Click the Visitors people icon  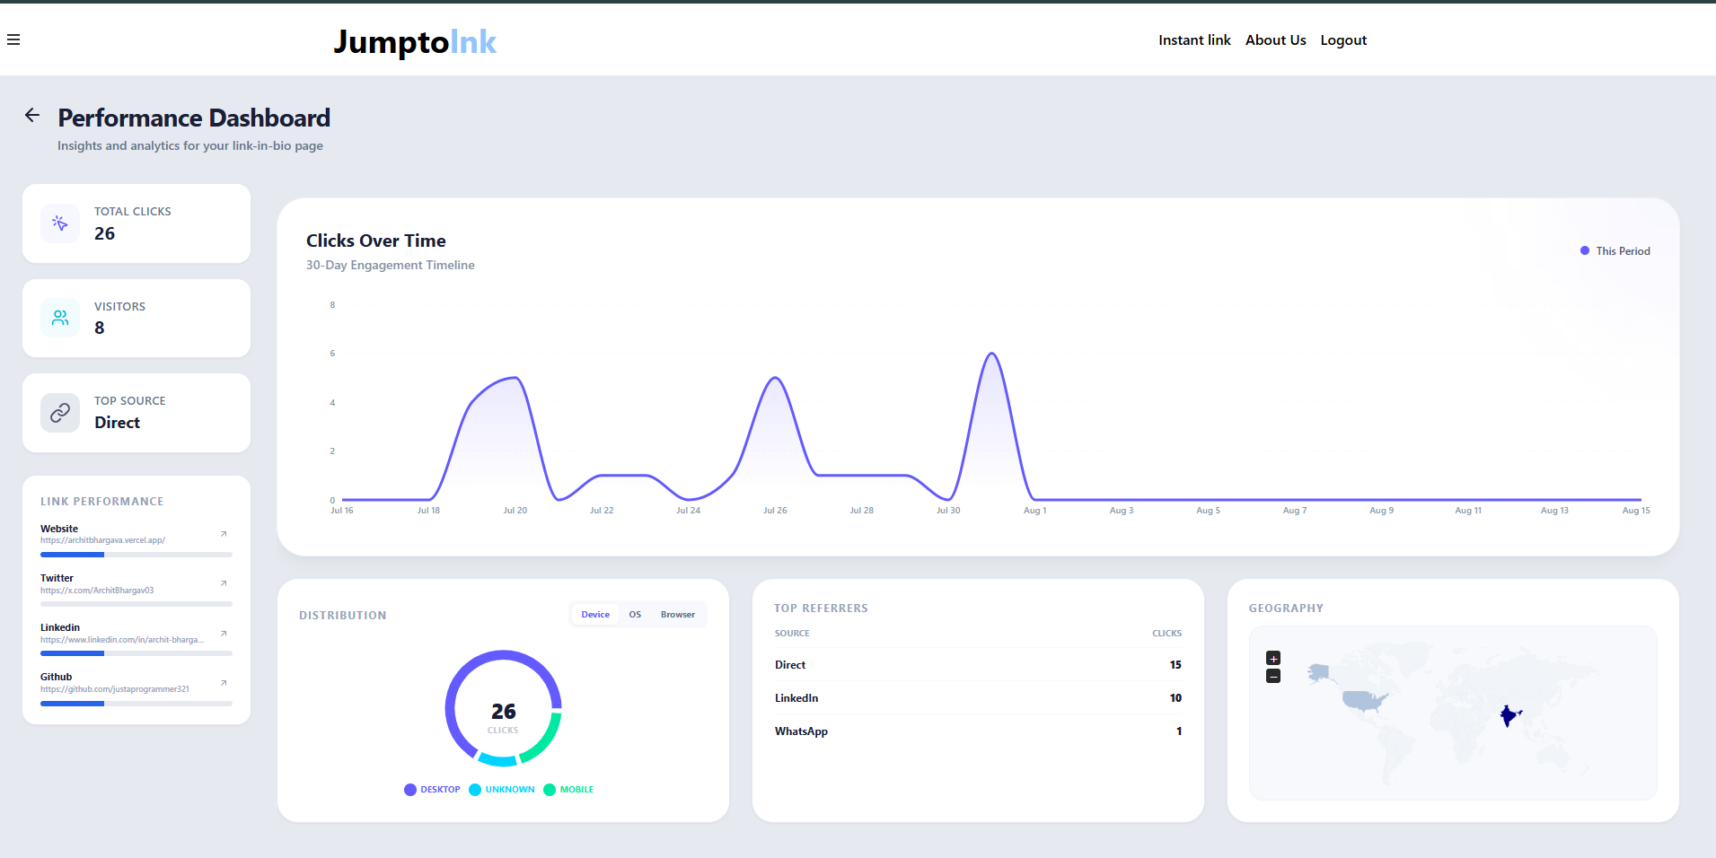pos(60,318)
